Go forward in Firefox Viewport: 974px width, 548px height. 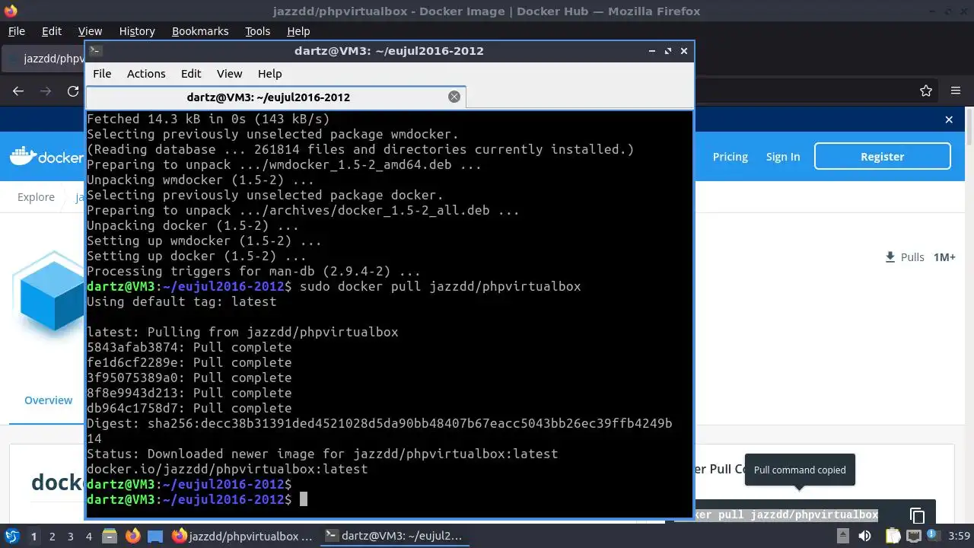coord(46,91)
